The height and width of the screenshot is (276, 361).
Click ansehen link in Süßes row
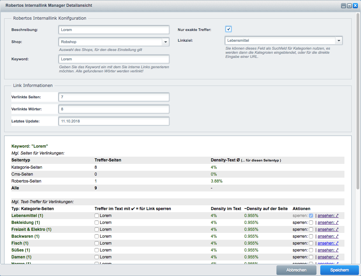tap(328, 250)
